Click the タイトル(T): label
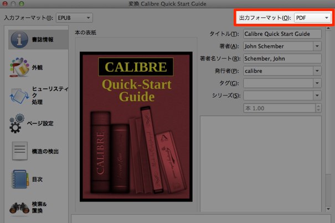This screenshot has width=335, height=223. coord(224,34)
